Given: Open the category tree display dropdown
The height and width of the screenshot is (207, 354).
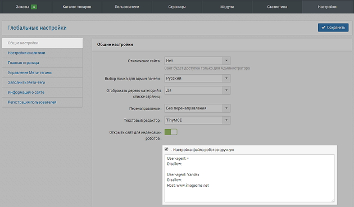Looking at the screenshot, I should 197,90.
